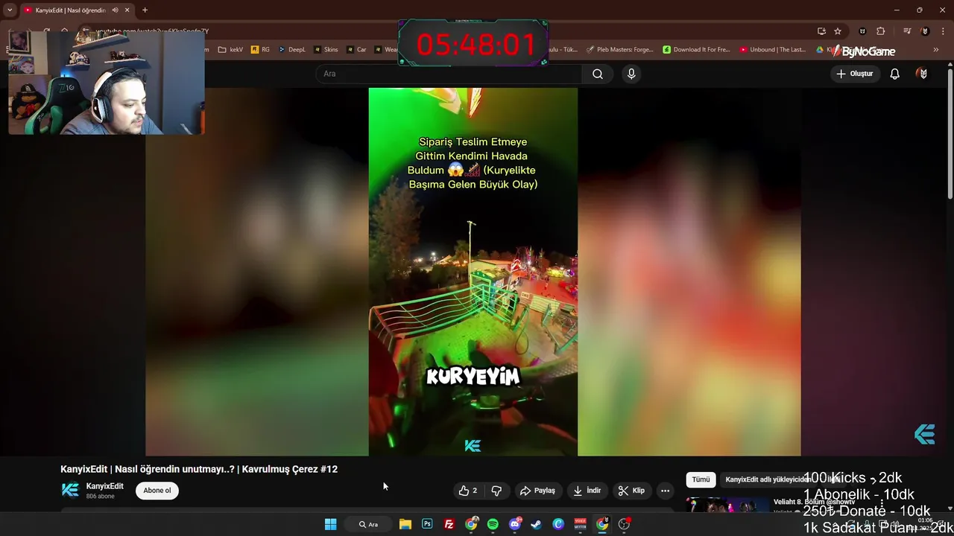Image resolution: width=954 pixels, height=536 pixels.
Task: Click the page vertical scrollbar
Action: pos(950,134)
